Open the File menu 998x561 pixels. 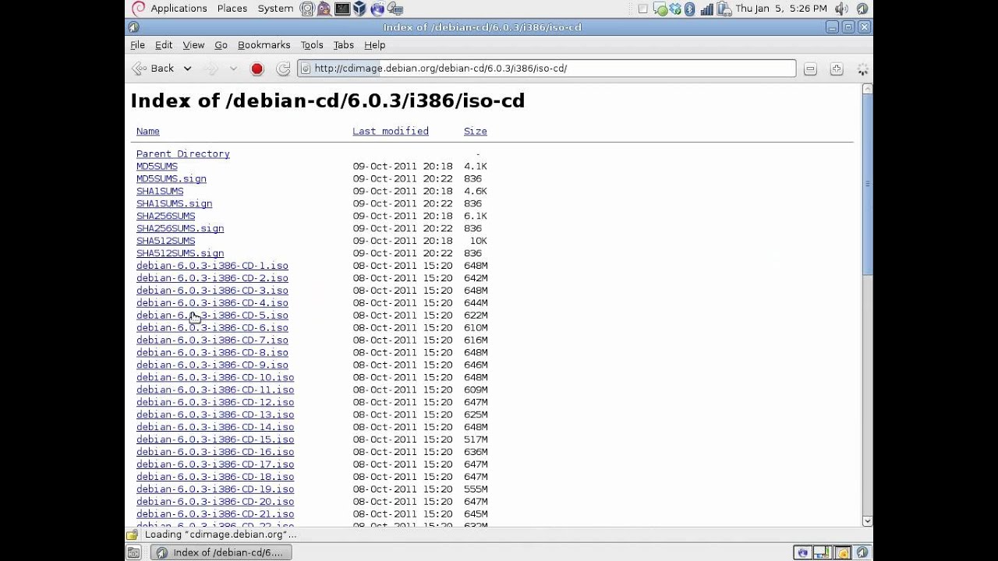click(x=137, y=45)
